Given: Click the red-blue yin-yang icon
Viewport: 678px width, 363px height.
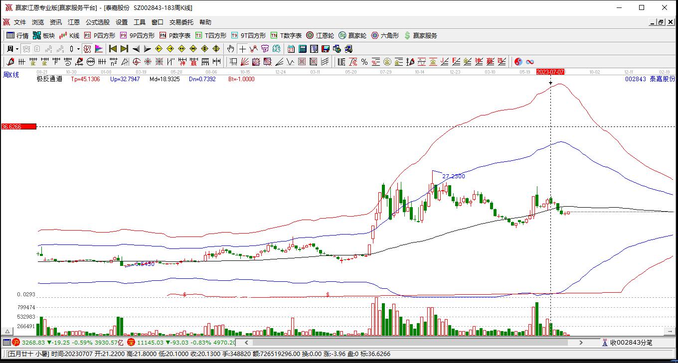Looking at the screenshot, I should point(518,62).
